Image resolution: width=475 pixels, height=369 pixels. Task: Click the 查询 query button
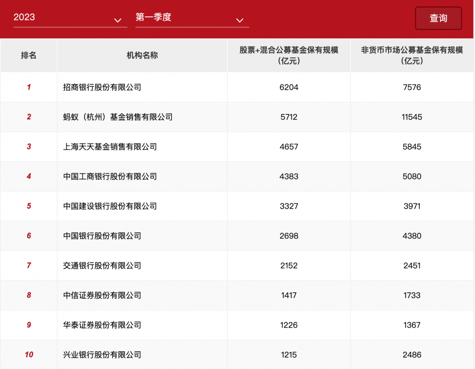[438, 18]
